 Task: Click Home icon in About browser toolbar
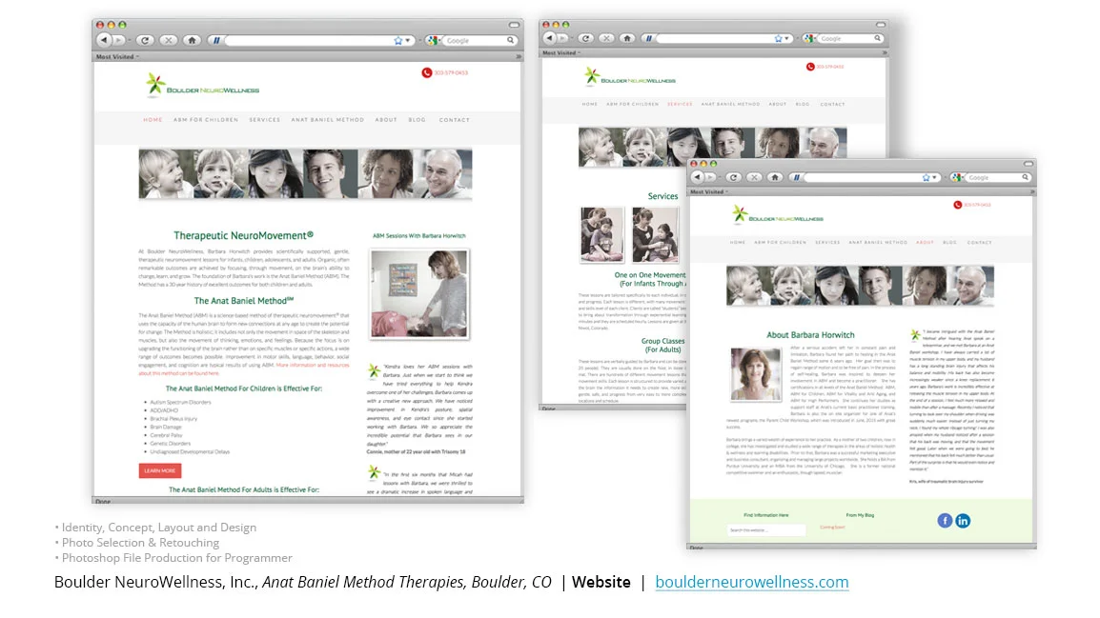coord(775,177)
